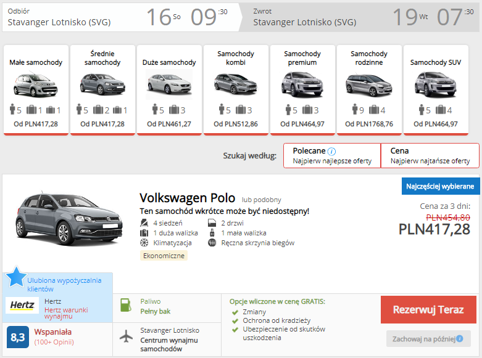
Task: Click the air conditioning snowflake icon
Action: pos(144,243)
